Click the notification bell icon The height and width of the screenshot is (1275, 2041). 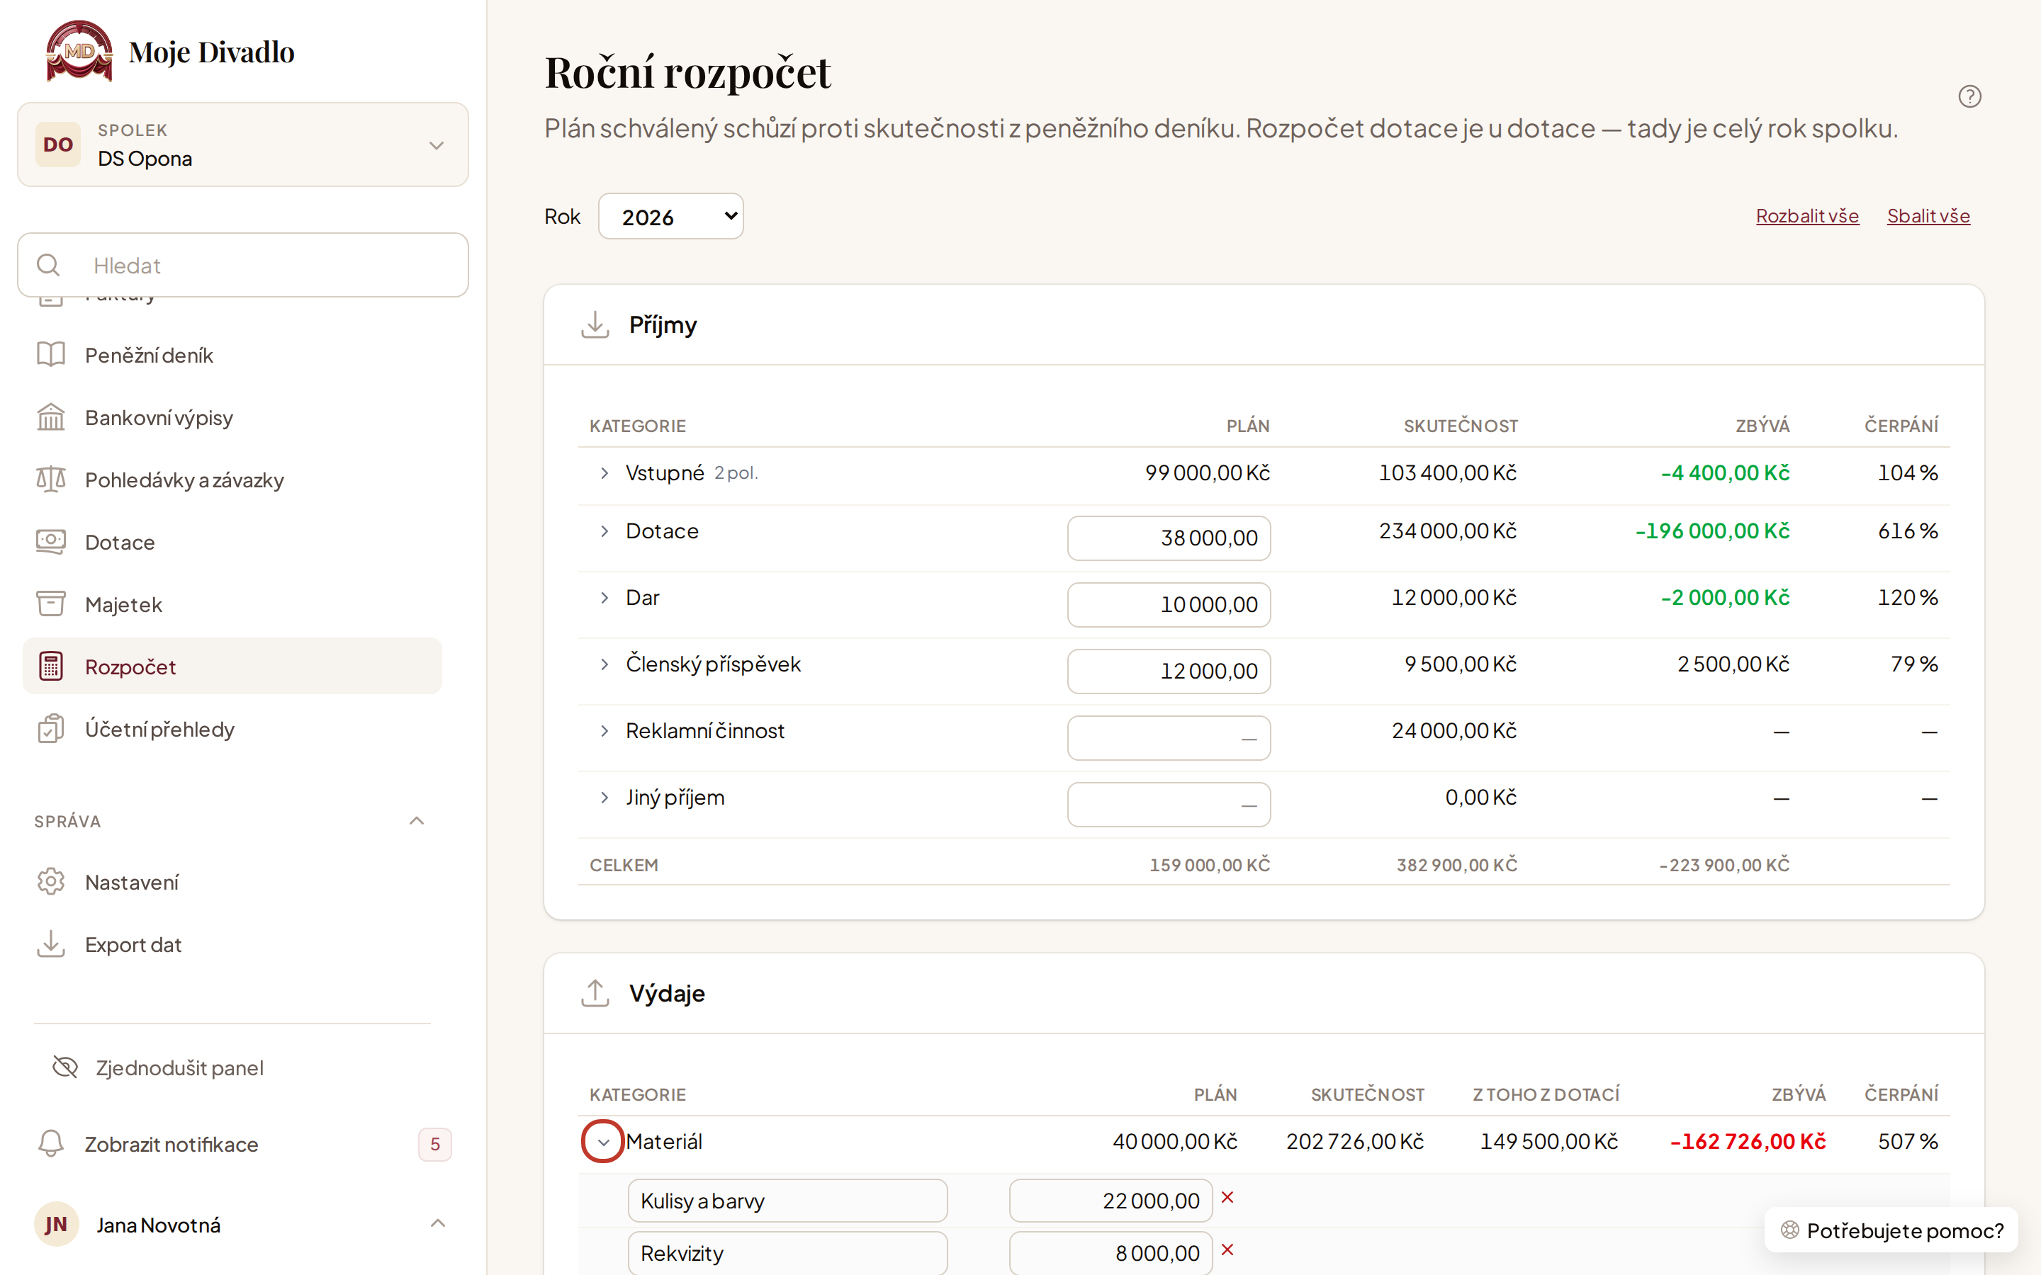point(50,1143)
